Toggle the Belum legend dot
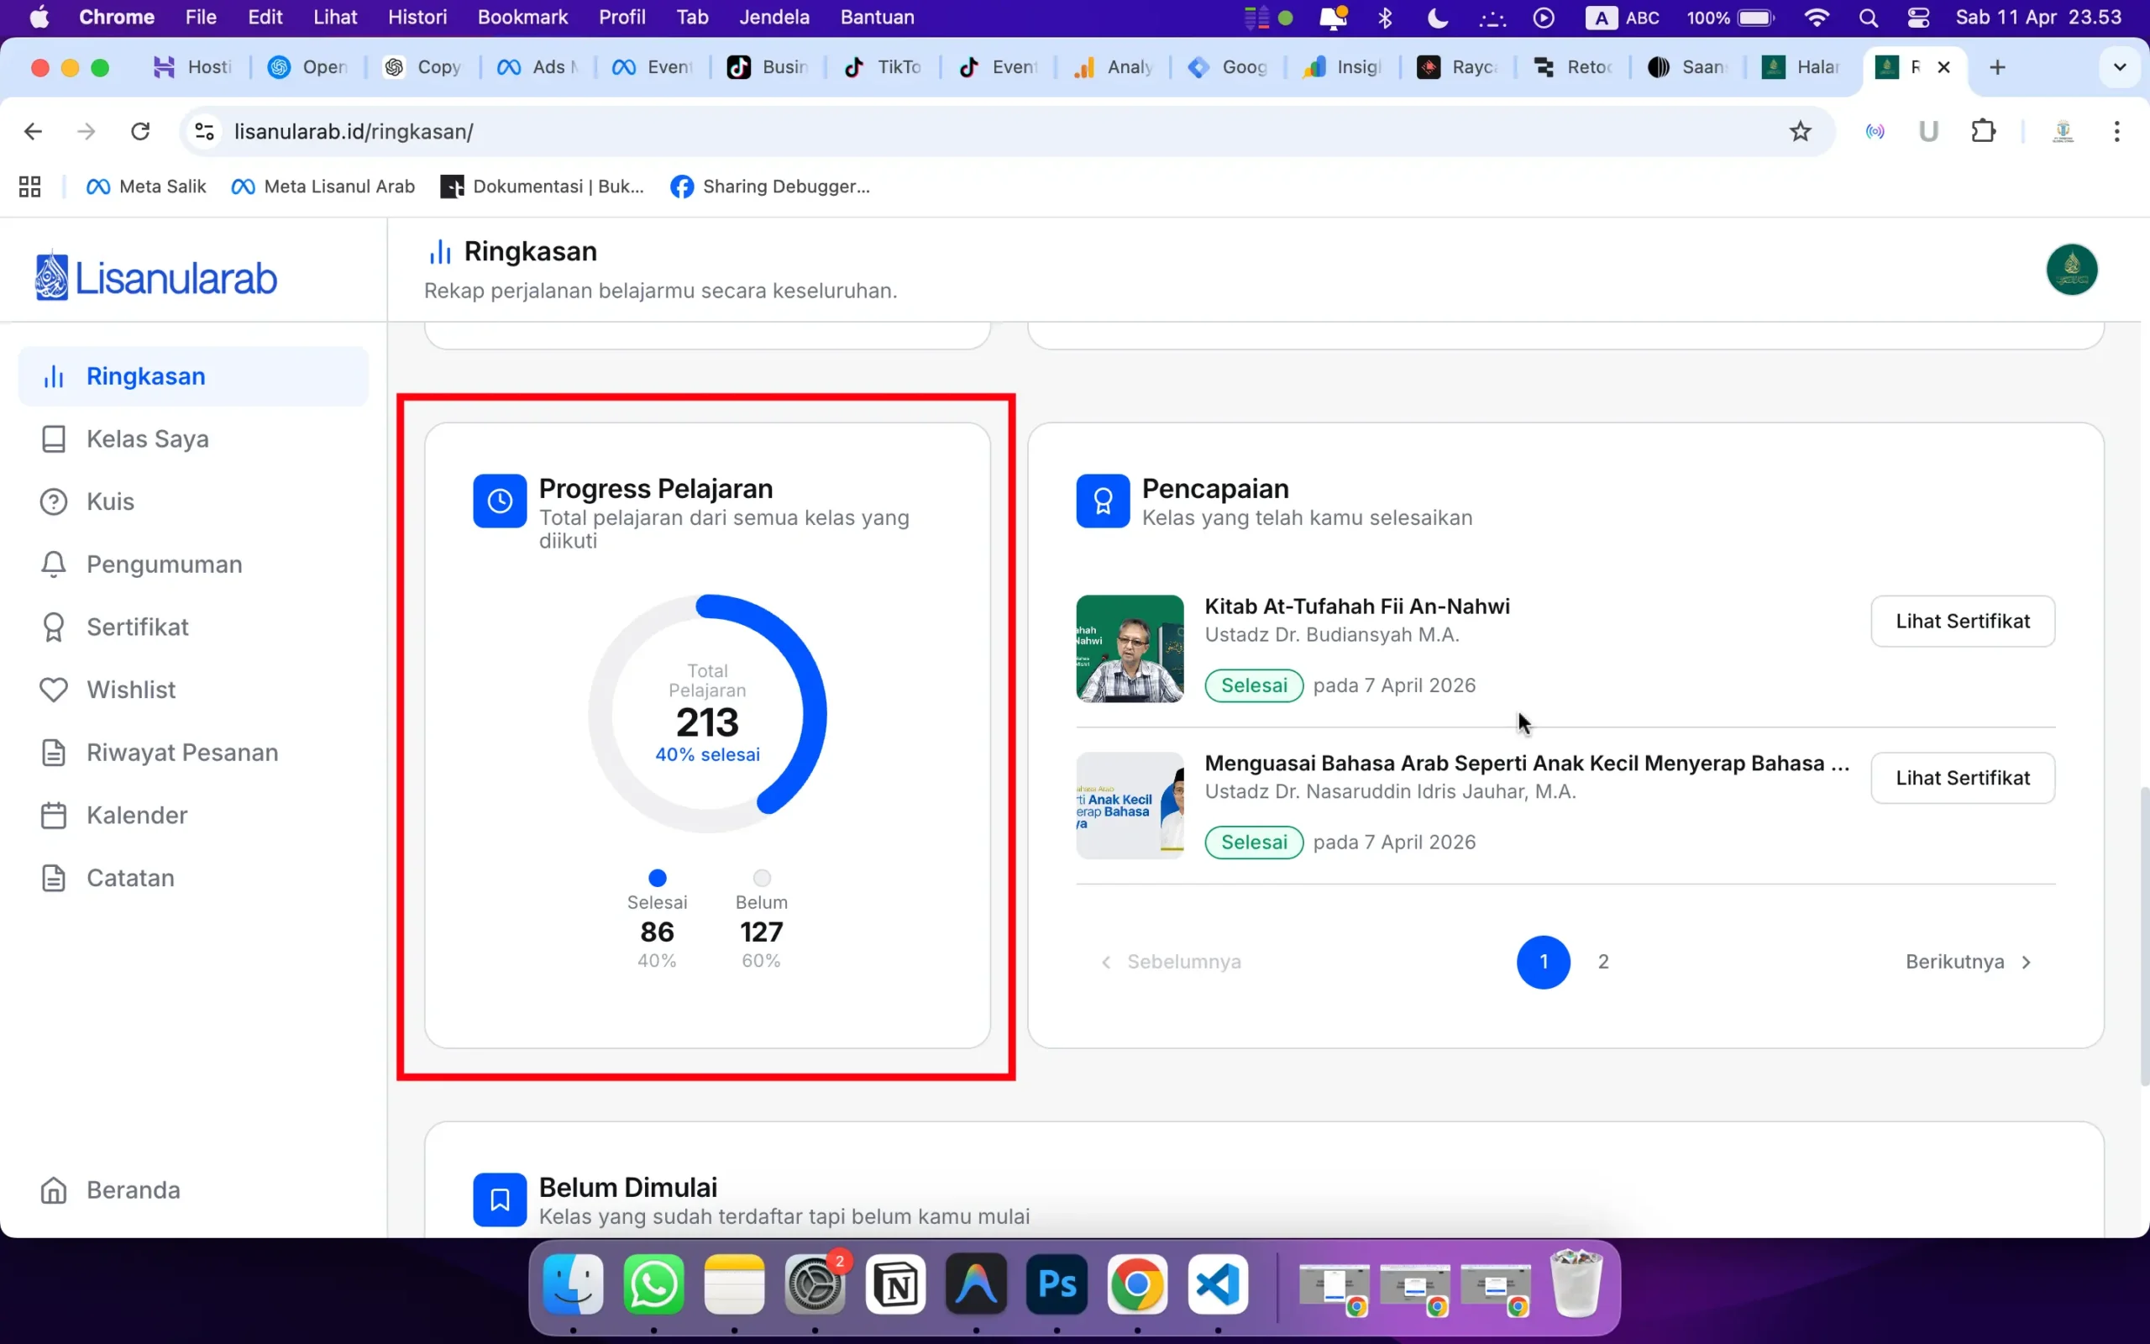This screenshot has height=1344, width=2150. click(x=761, y=877)
